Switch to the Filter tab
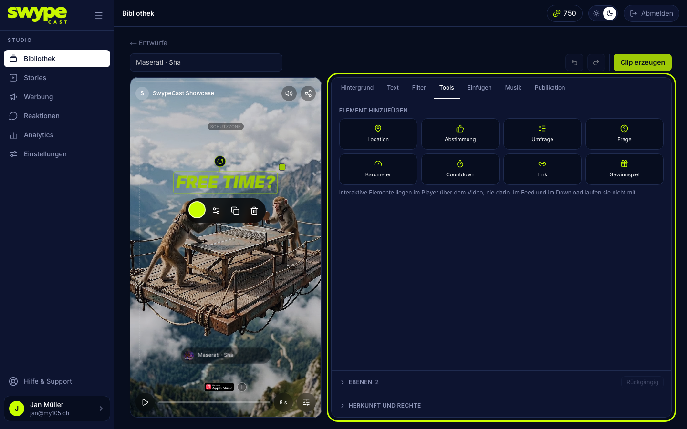This screenshot has width=687, height=429. pyautogui.click(x=419, y=88)
